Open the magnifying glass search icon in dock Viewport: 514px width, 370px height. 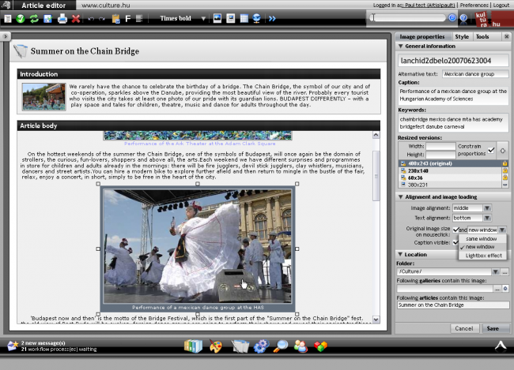click(281, 346)
